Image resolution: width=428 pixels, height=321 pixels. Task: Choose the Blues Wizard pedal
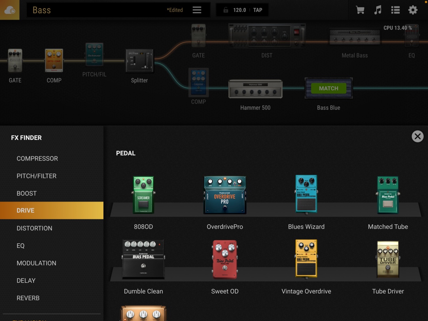tap(306, 195)
